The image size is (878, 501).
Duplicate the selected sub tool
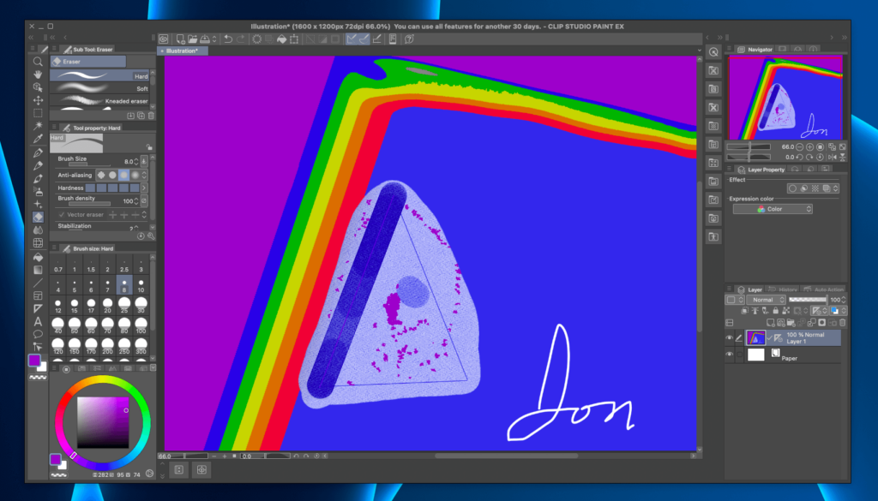(141, 116)
